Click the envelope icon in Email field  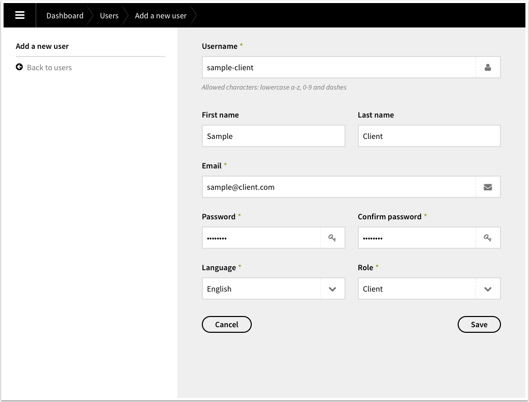pyautogui.click(x=488, y=187)
